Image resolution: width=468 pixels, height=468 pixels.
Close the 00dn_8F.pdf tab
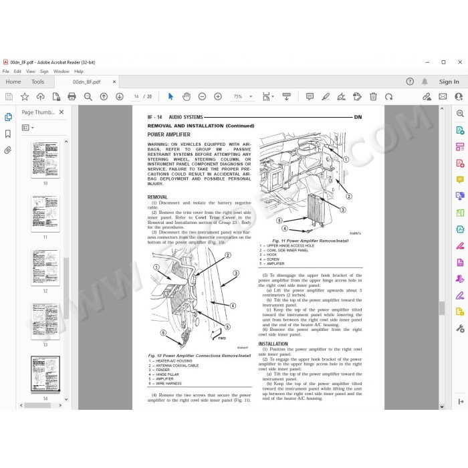[x=114, y=82]
